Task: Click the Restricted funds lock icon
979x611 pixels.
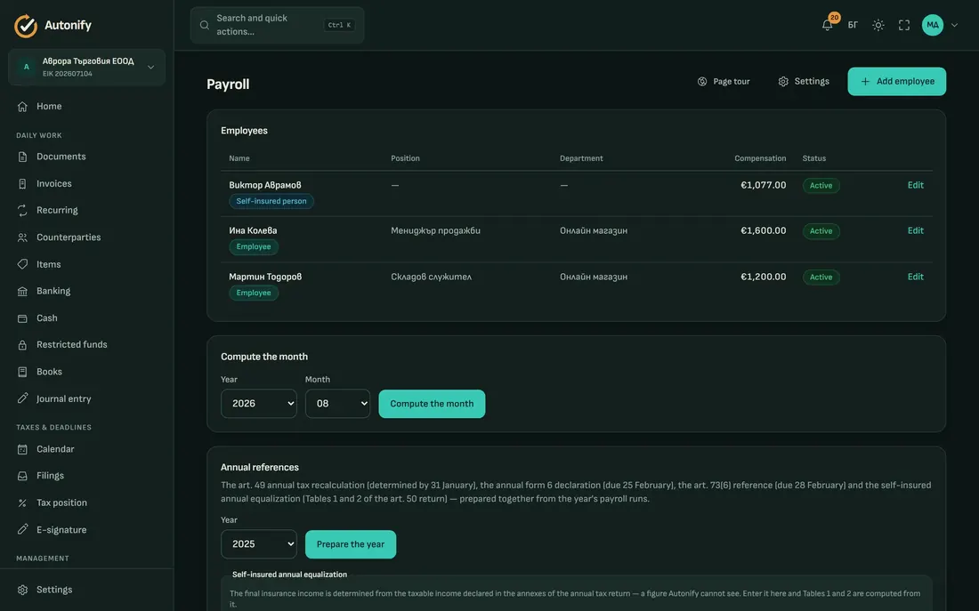Action: 22,344
